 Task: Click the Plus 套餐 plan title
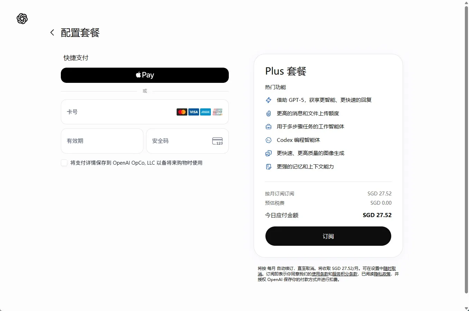[286, 71]
